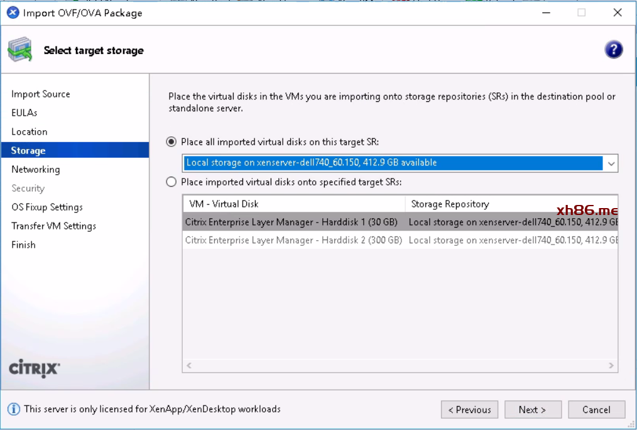Open Transfer VM Settings step
This screenshot has height=430, width=637.
click(x=54, y=226)
